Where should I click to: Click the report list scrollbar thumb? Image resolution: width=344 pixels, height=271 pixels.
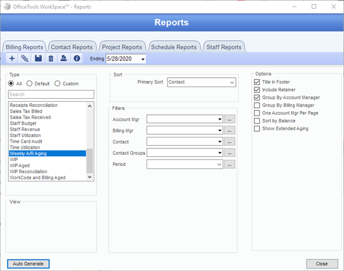[x=89, y=161]
